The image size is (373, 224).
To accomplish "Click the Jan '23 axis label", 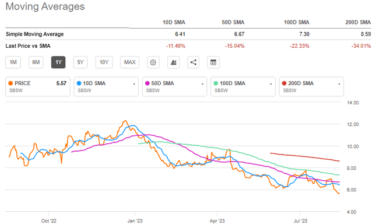I will (135, 221).
